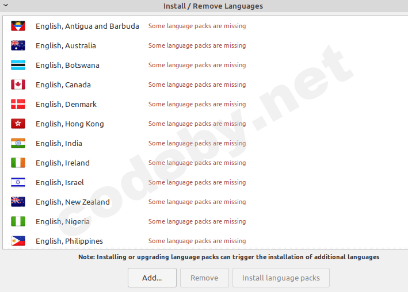Click the Philippines flag icon
408x292 pixels.
(18, 241)
